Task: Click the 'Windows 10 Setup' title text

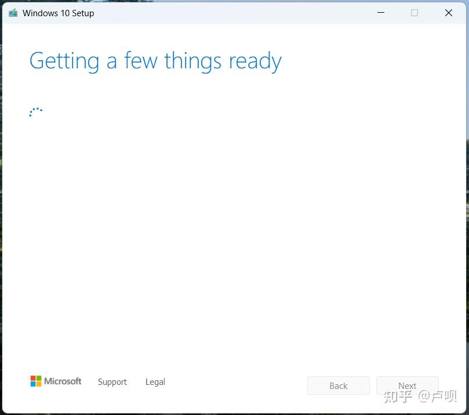Action: [59, 13]
